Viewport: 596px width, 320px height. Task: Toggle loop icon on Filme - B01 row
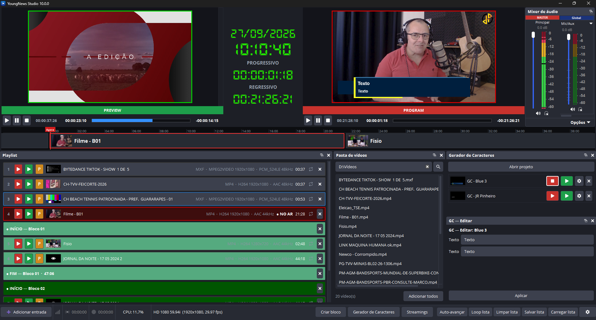(311, 214)
